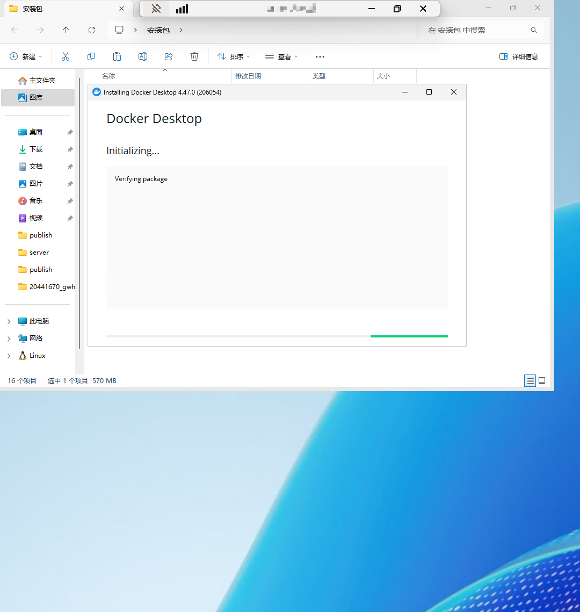The image size is (580, 612).
Task: Open 音乐 in the sidebar
Action: 38,200
